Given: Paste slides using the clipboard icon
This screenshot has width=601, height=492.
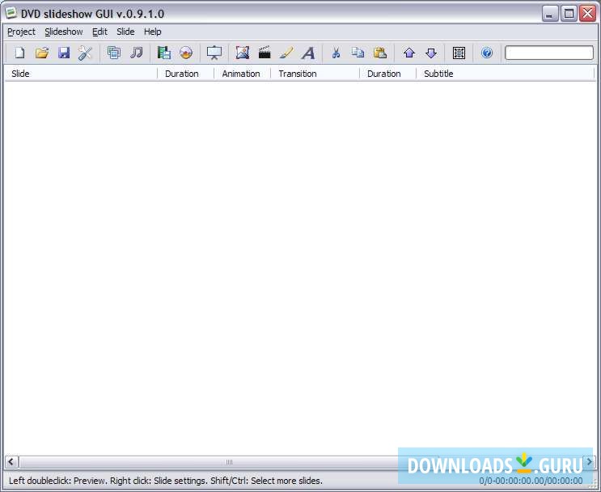Looking at the screenshot, I should pos(380,53).
